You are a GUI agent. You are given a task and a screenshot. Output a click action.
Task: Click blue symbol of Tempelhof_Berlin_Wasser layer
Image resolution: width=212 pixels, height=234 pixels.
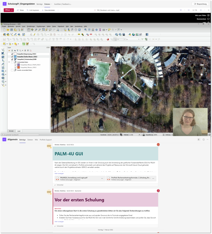15,57
